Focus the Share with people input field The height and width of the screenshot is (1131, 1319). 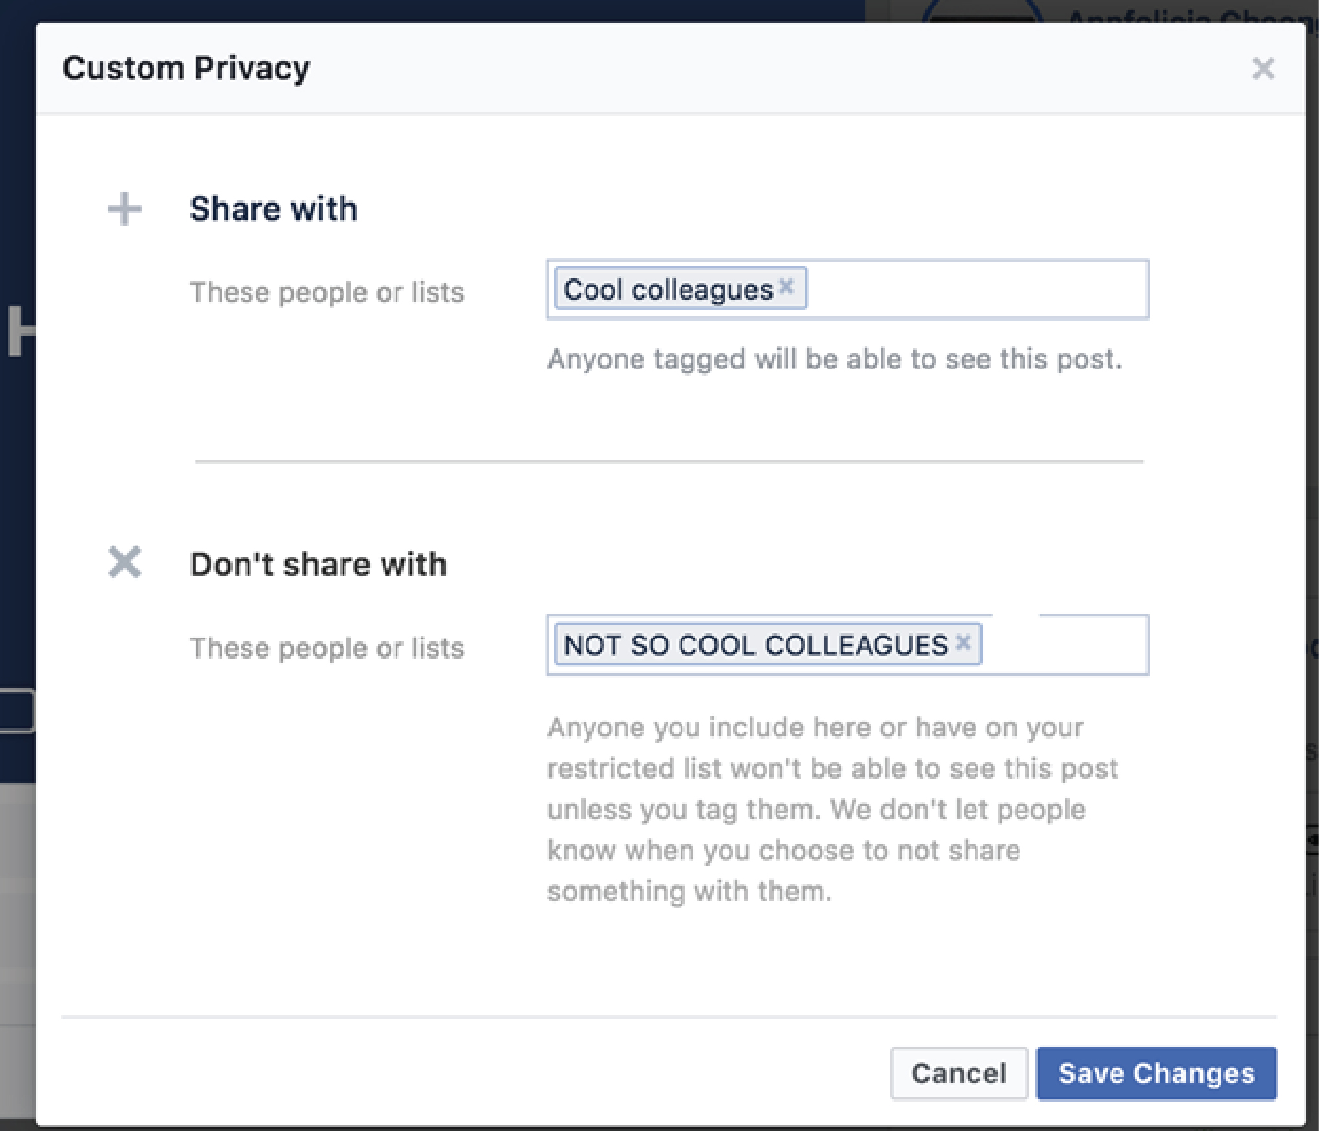976,289
